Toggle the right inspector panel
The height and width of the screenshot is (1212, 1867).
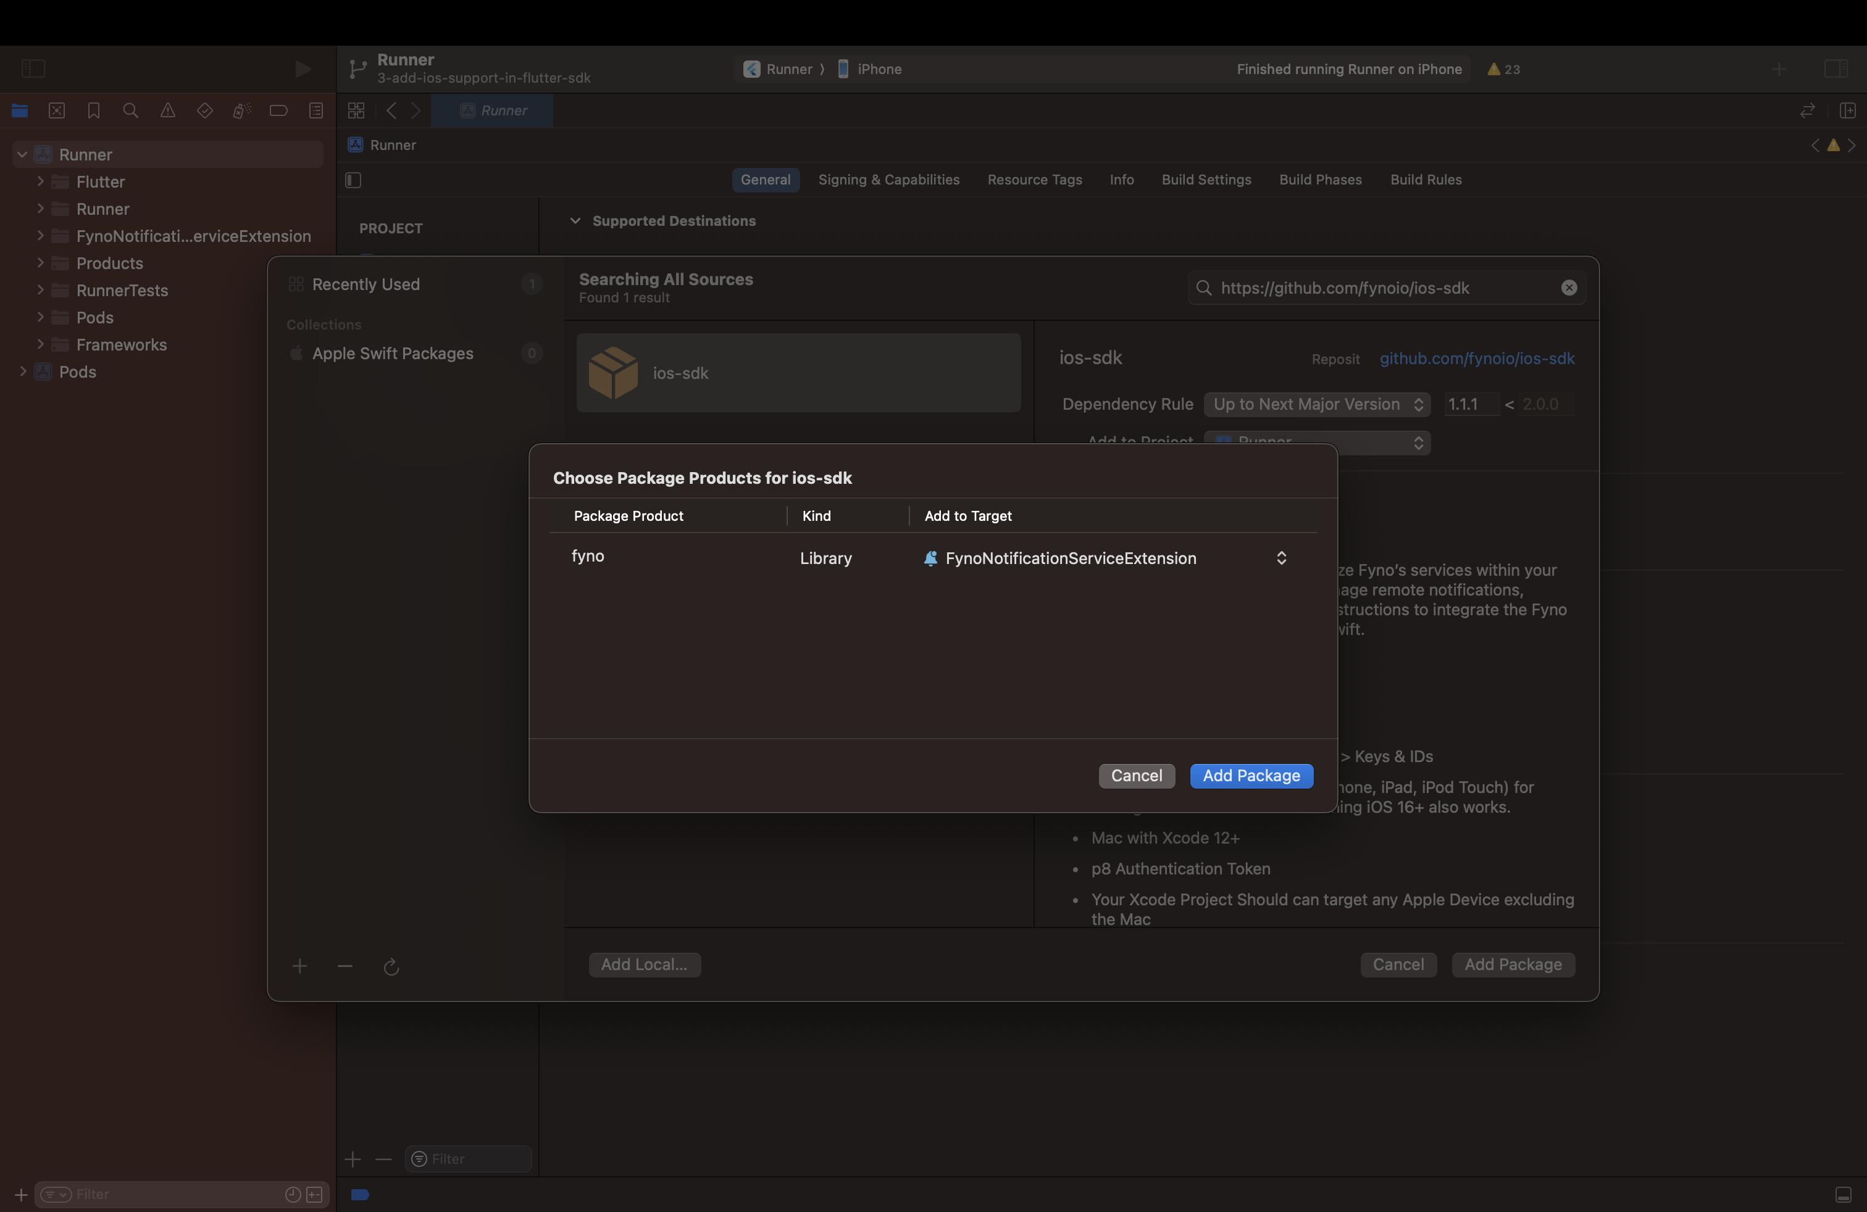click(x=1836, y=69)
